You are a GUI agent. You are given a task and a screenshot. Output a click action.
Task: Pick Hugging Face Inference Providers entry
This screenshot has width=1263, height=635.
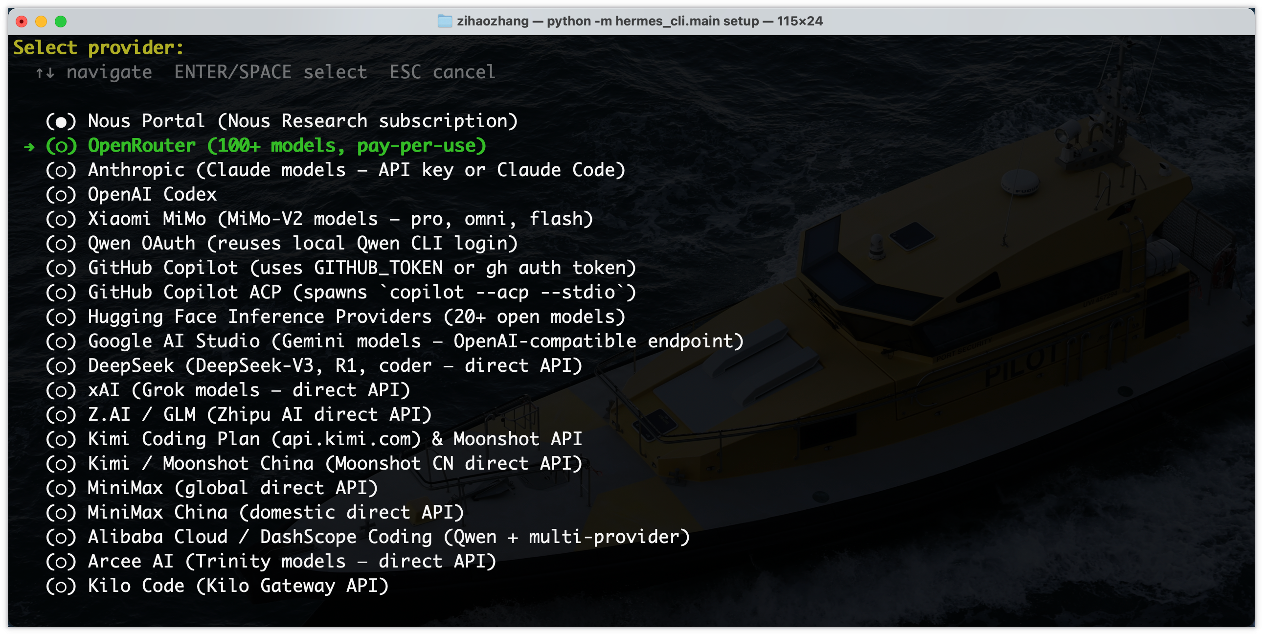pos(357,317)
